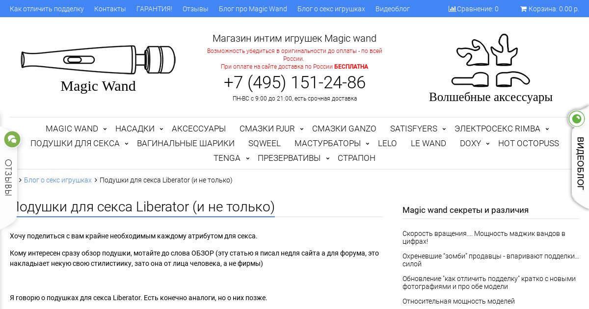This screenshot has height=309, width=589.
Task: Click sidebar heading Magic wand секреты и различия
Action: [465, 210]
